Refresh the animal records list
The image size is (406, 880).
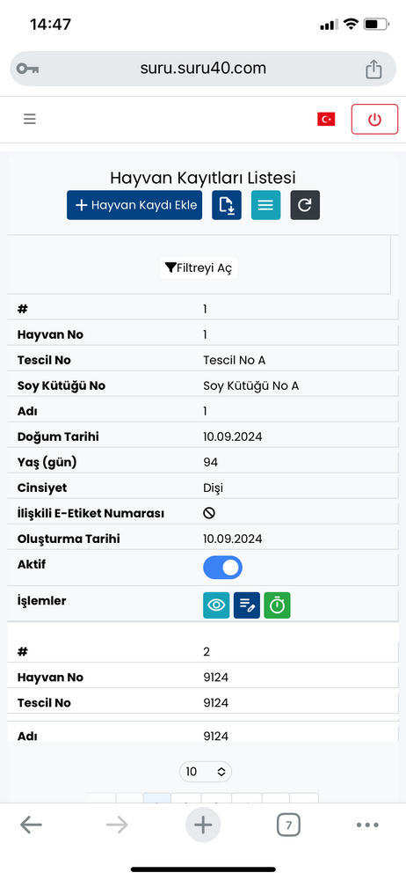click(x=305, y=205)
